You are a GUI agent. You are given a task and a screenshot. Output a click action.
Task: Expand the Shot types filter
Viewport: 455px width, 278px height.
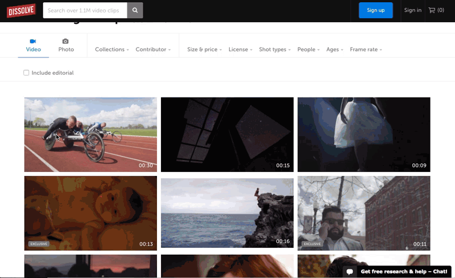click(275, 49)
